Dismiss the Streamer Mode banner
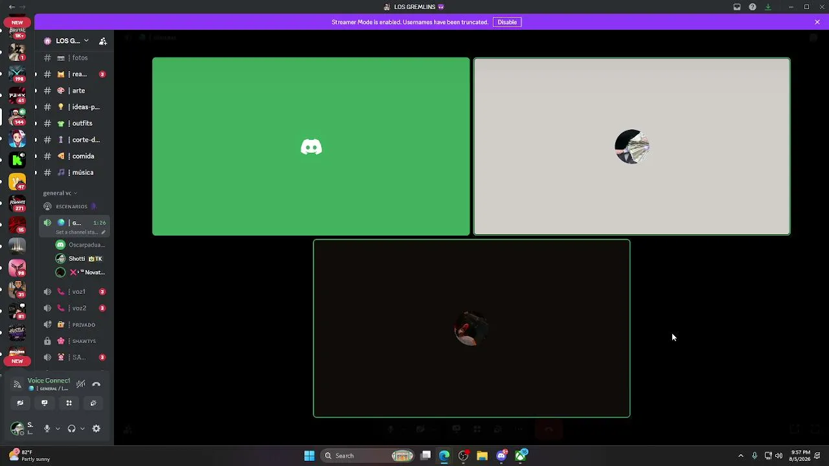 pos(817,22)
